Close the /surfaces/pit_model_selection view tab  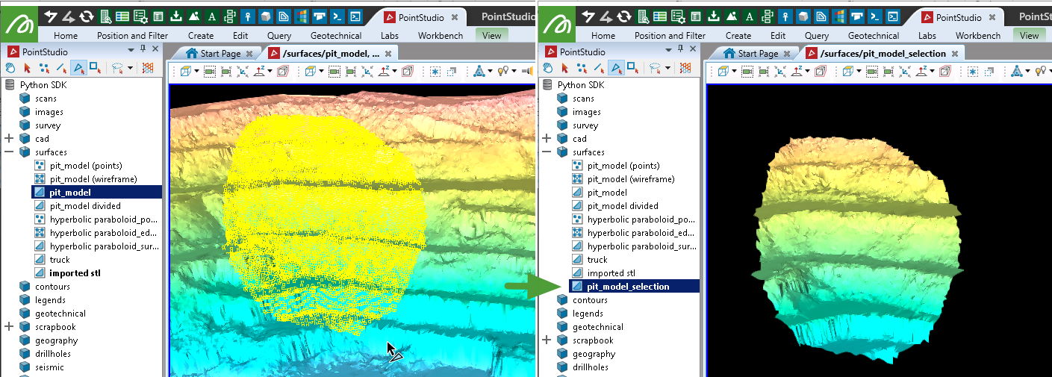pos(956,53)
